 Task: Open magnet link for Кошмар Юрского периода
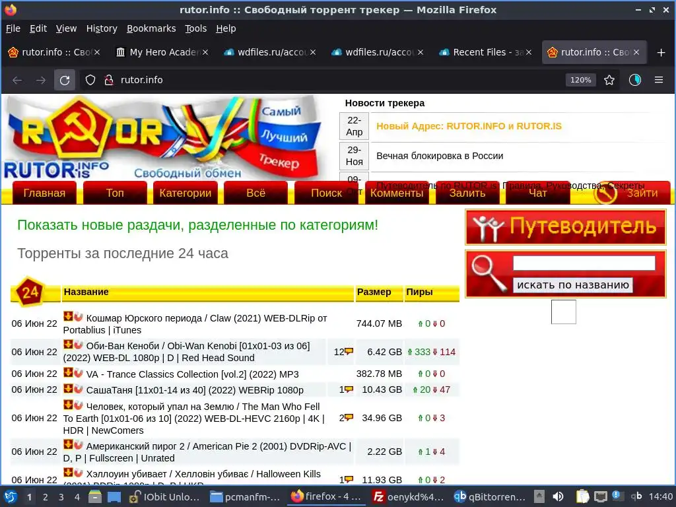click(x=78, y=317)
